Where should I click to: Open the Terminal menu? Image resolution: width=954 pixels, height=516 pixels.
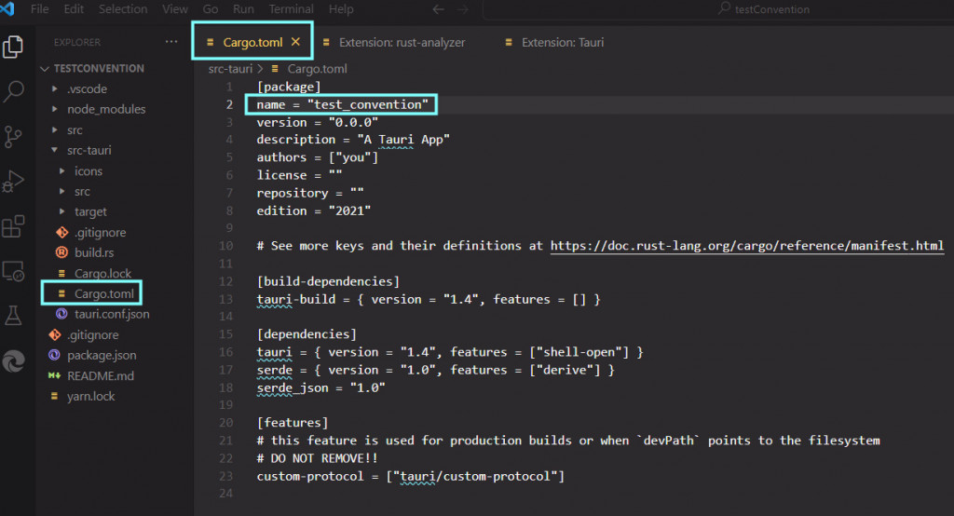(x=292, y=9)
